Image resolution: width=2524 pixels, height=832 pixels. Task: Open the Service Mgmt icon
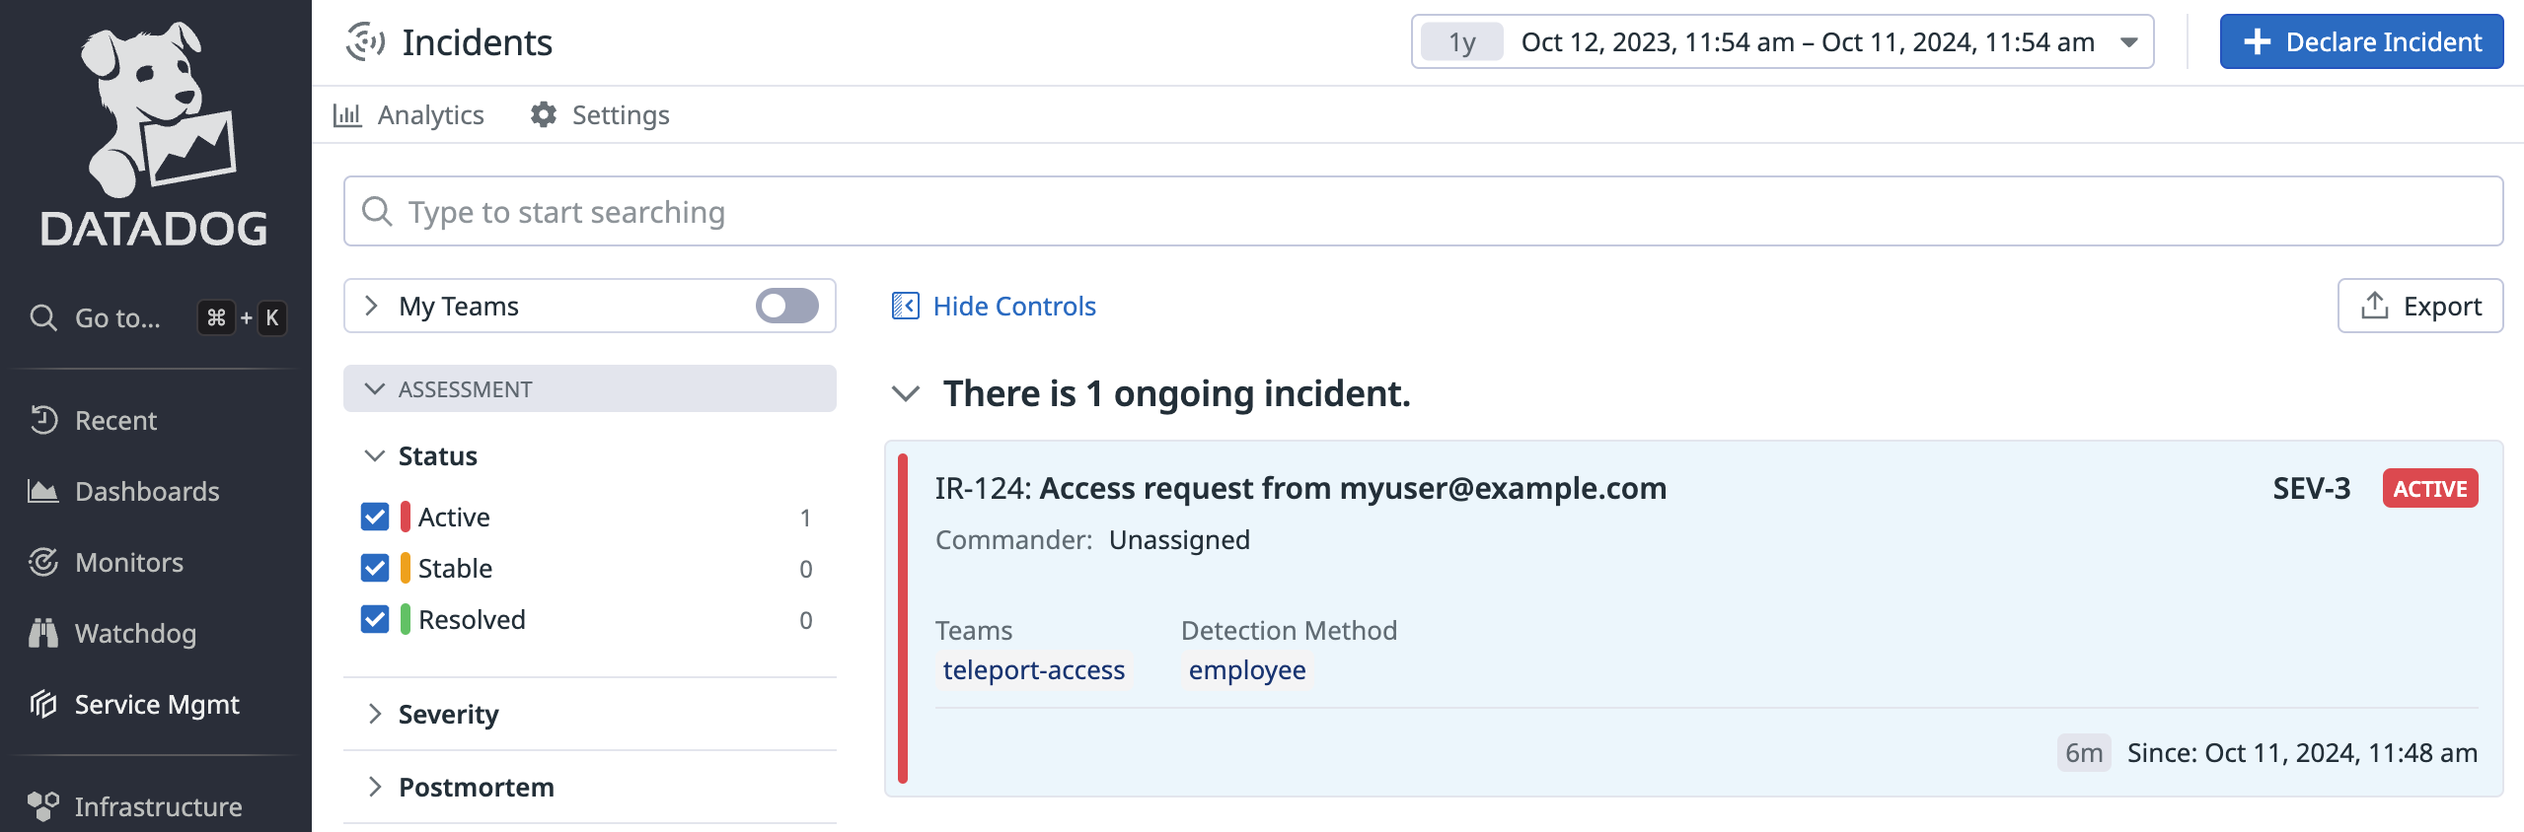(43, 704)
